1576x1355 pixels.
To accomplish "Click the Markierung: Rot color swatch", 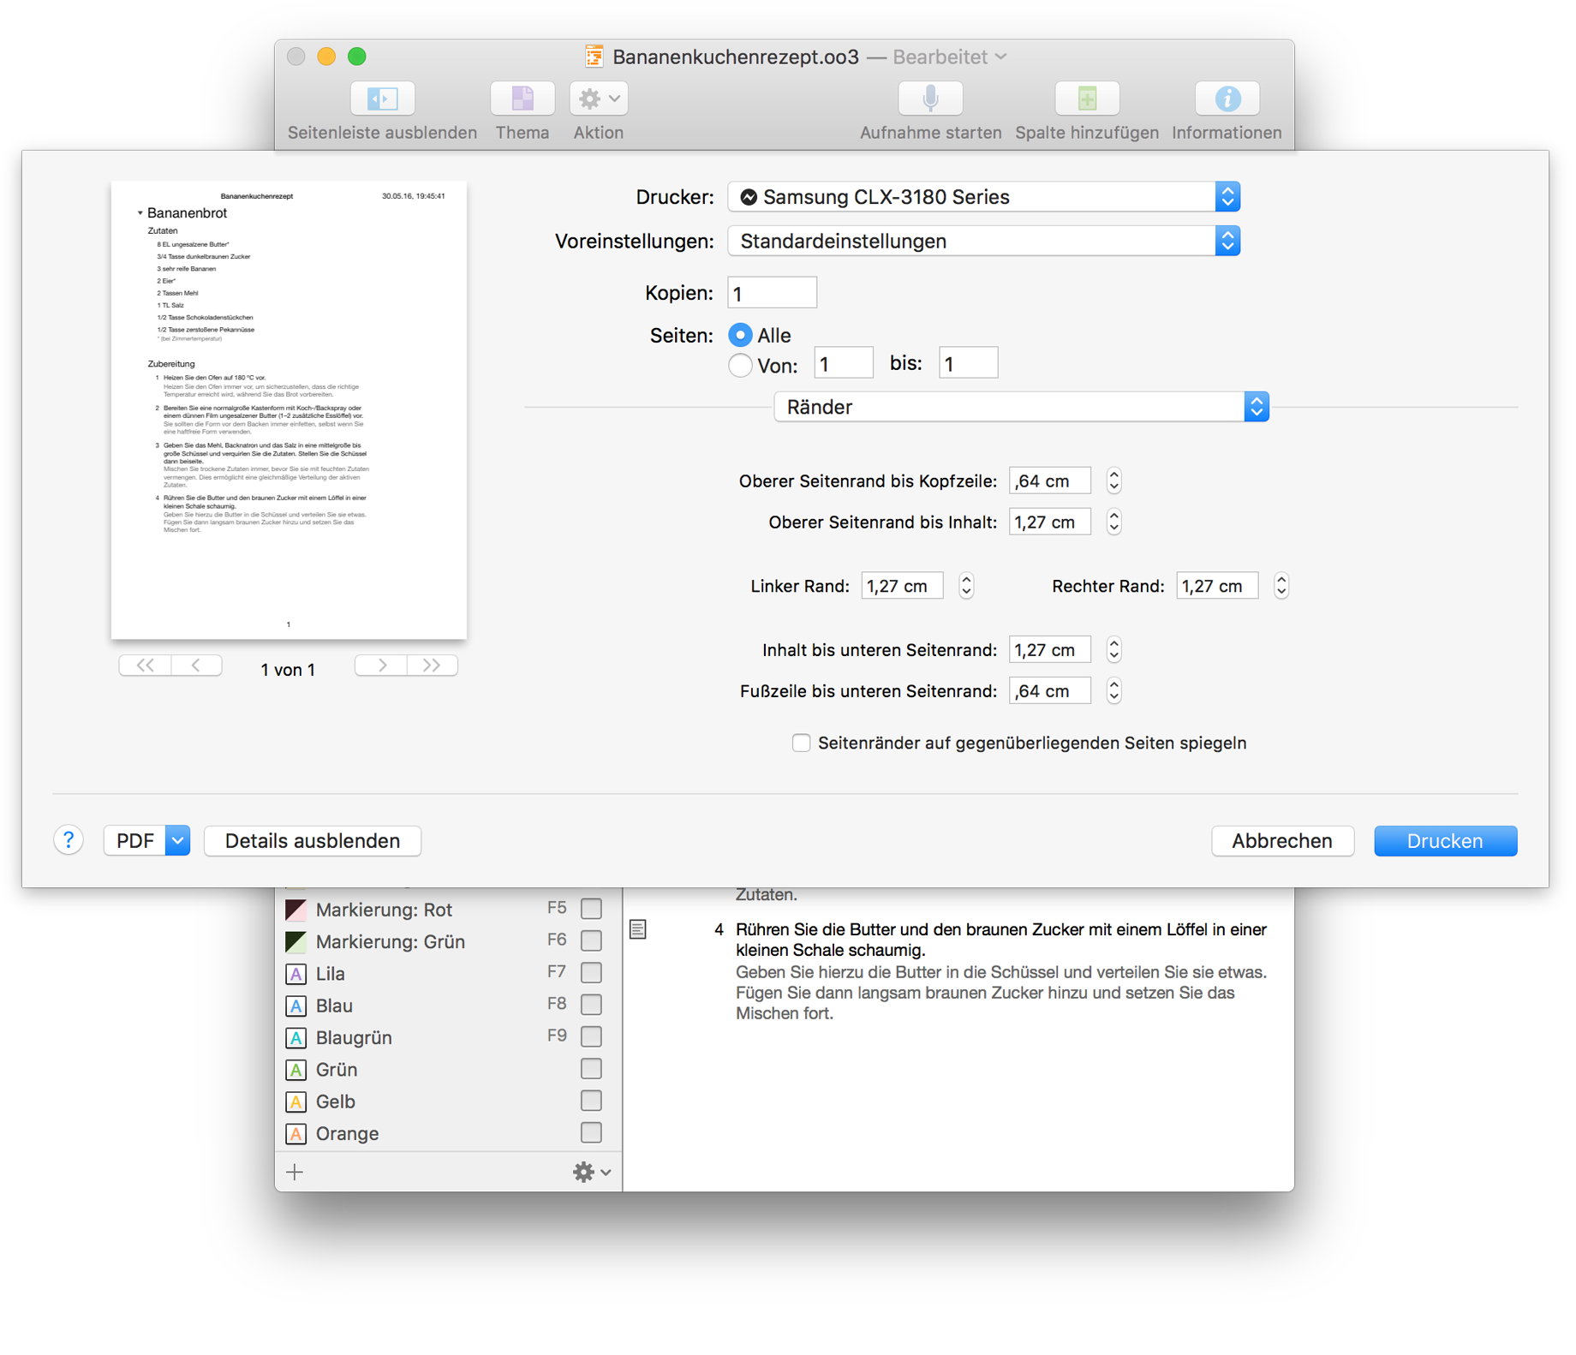I will pos(295,910).
